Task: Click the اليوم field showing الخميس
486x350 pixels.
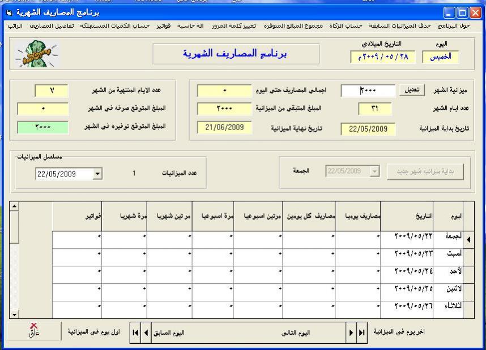Action: [x=441, y=57]
